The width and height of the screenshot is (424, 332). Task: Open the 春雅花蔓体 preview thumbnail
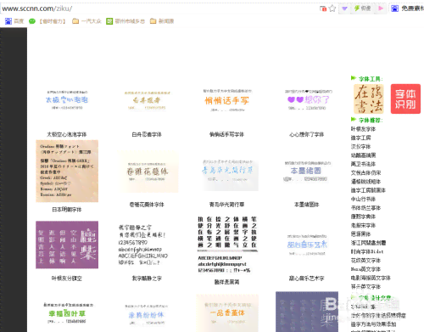tap(148, 172)
